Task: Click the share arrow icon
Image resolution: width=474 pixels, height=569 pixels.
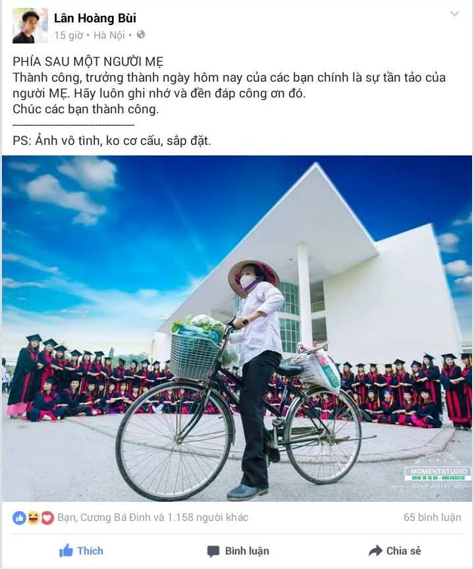Action: point(375,551)
